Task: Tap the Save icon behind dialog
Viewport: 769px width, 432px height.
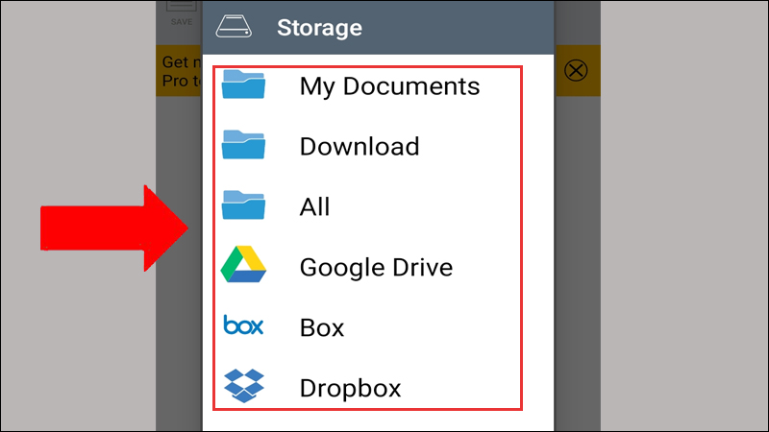Action: [x=182, y=6]
